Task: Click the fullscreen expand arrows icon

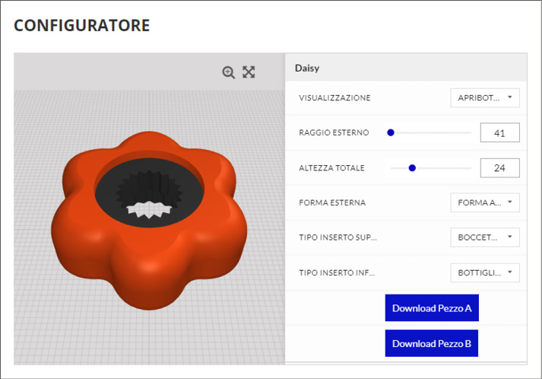Action: coord(249,72)
